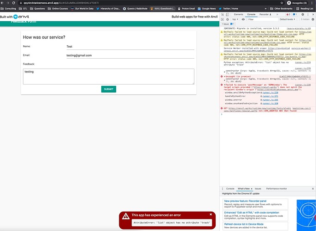Open the Twitter / Home bookmark
Image resolution: width=316 pixels, height=231 pixels.
pos(229,9)
